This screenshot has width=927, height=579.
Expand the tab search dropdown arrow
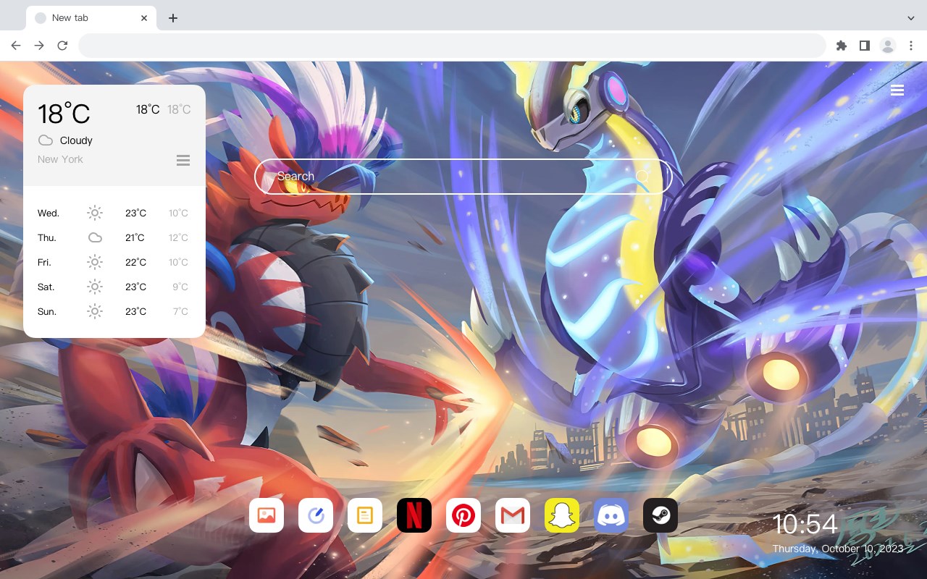click(x=911, y=17)
